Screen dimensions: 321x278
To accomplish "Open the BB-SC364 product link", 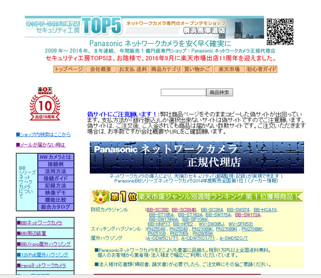I will (212, 210).
